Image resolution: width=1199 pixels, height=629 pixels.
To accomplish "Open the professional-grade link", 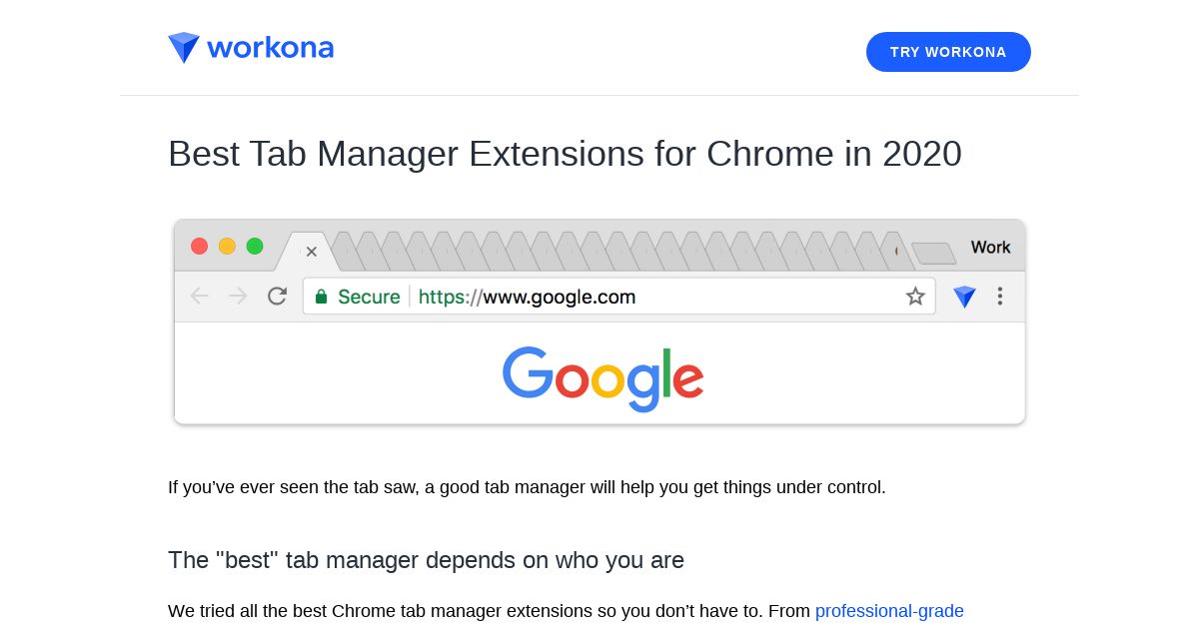I will (x=889, y=611).
